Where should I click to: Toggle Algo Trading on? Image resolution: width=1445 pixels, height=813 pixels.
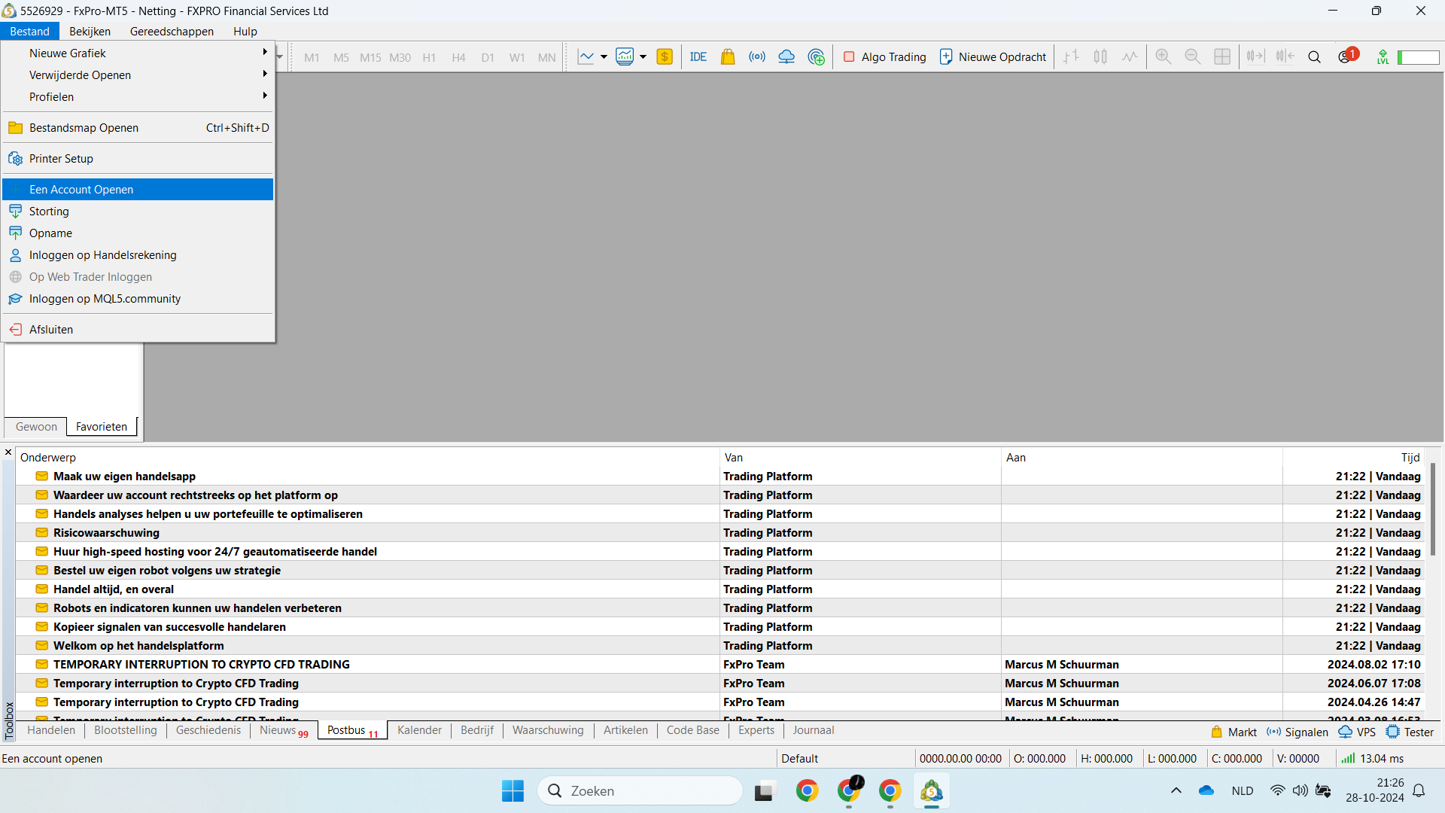[885, 56]
